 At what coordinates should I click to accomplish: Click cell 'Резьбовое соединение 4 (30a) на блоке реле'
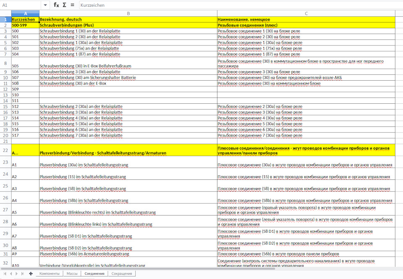[x=306, y=118]
